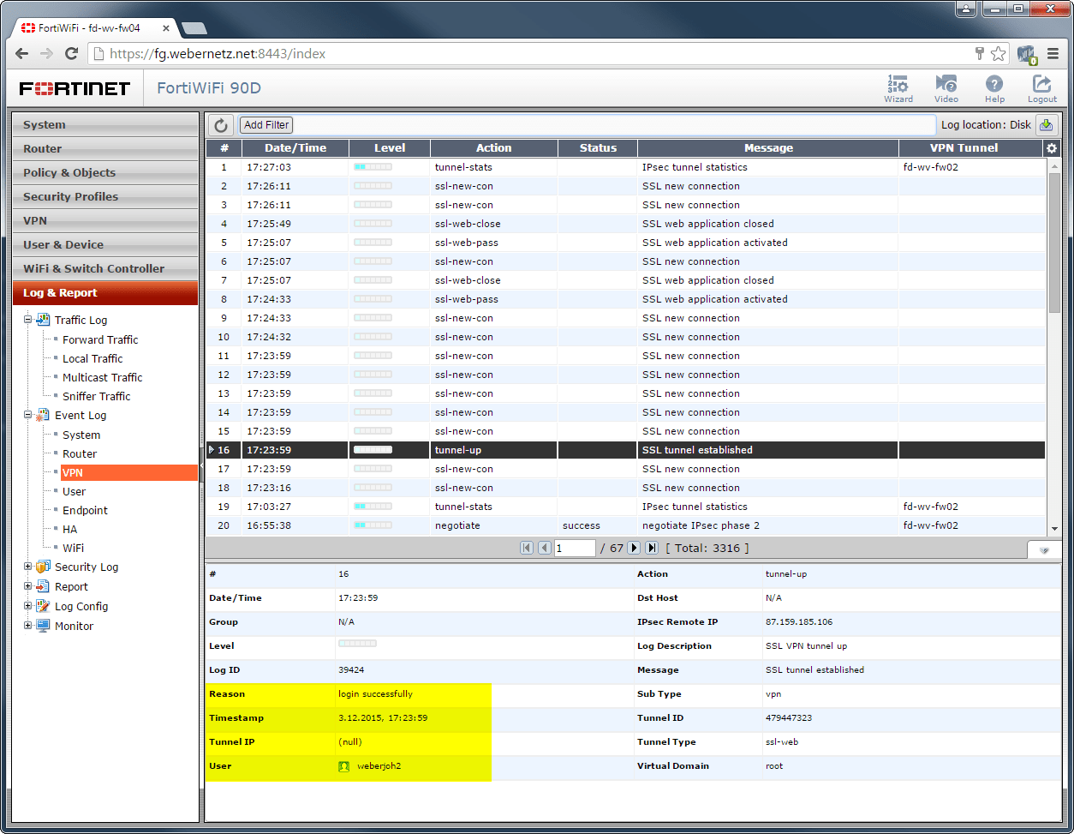The height and width of the screenshot is (834, 1074).
Task: Click user icon beside weberjoh2
Action: tap(343, 766)
